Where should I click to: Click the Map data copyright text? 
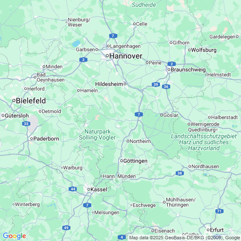pyautogui.click(x=185, y=238)
